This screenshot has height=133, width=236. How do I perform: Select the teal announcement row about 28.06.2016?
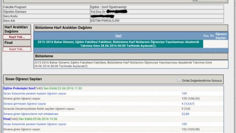118,44
